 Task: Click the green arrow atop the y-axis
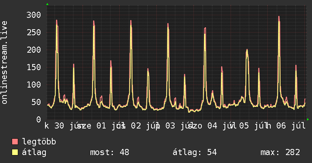pos(47,4)
